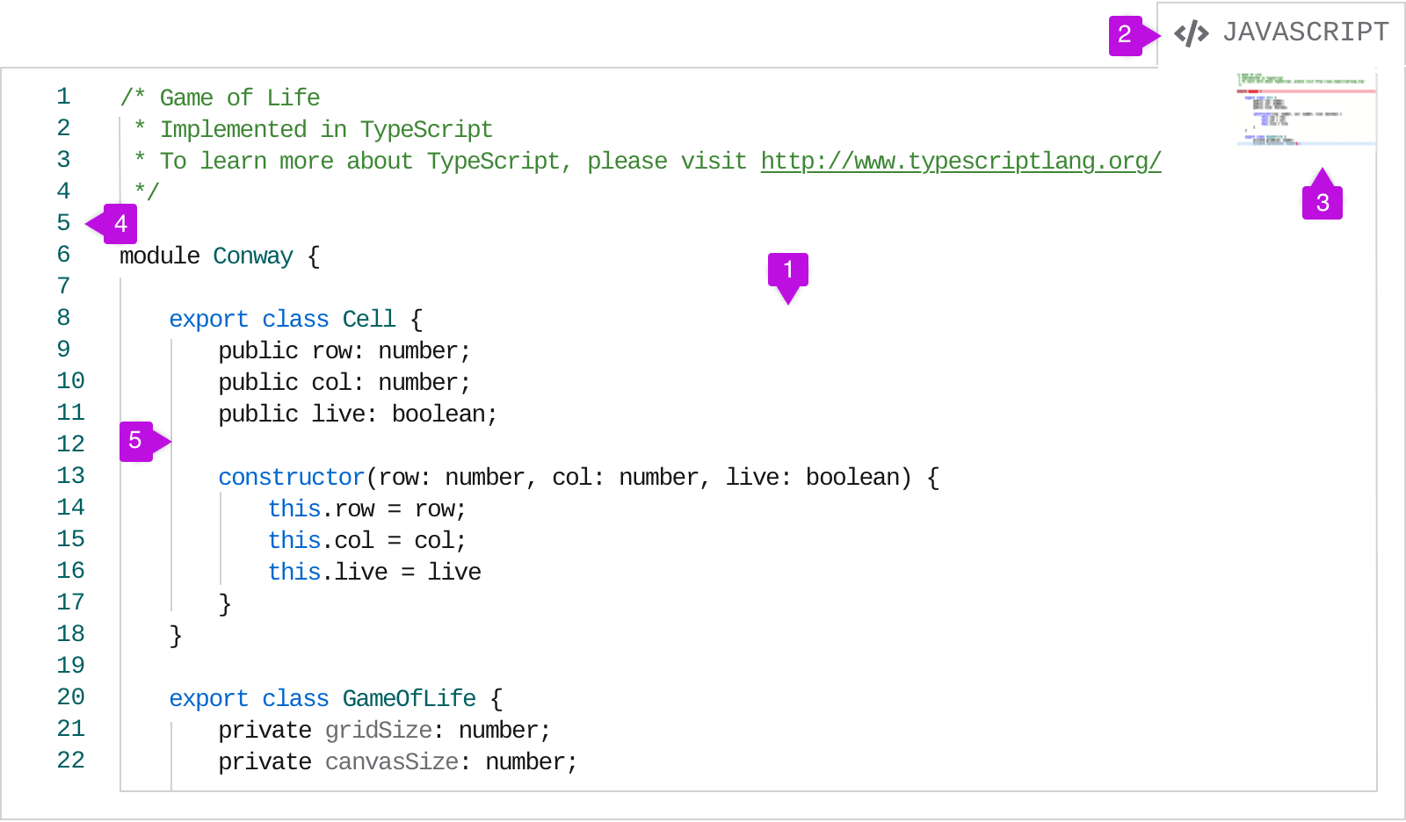Image resolution: width=1406 pixels, height=822 pixels.
Task: Click the "gridSize" private field
Action: pyautogui.click(x=378, y=731)
